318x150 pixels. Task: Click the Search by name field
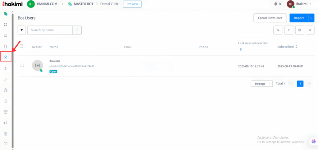[50, 30]
